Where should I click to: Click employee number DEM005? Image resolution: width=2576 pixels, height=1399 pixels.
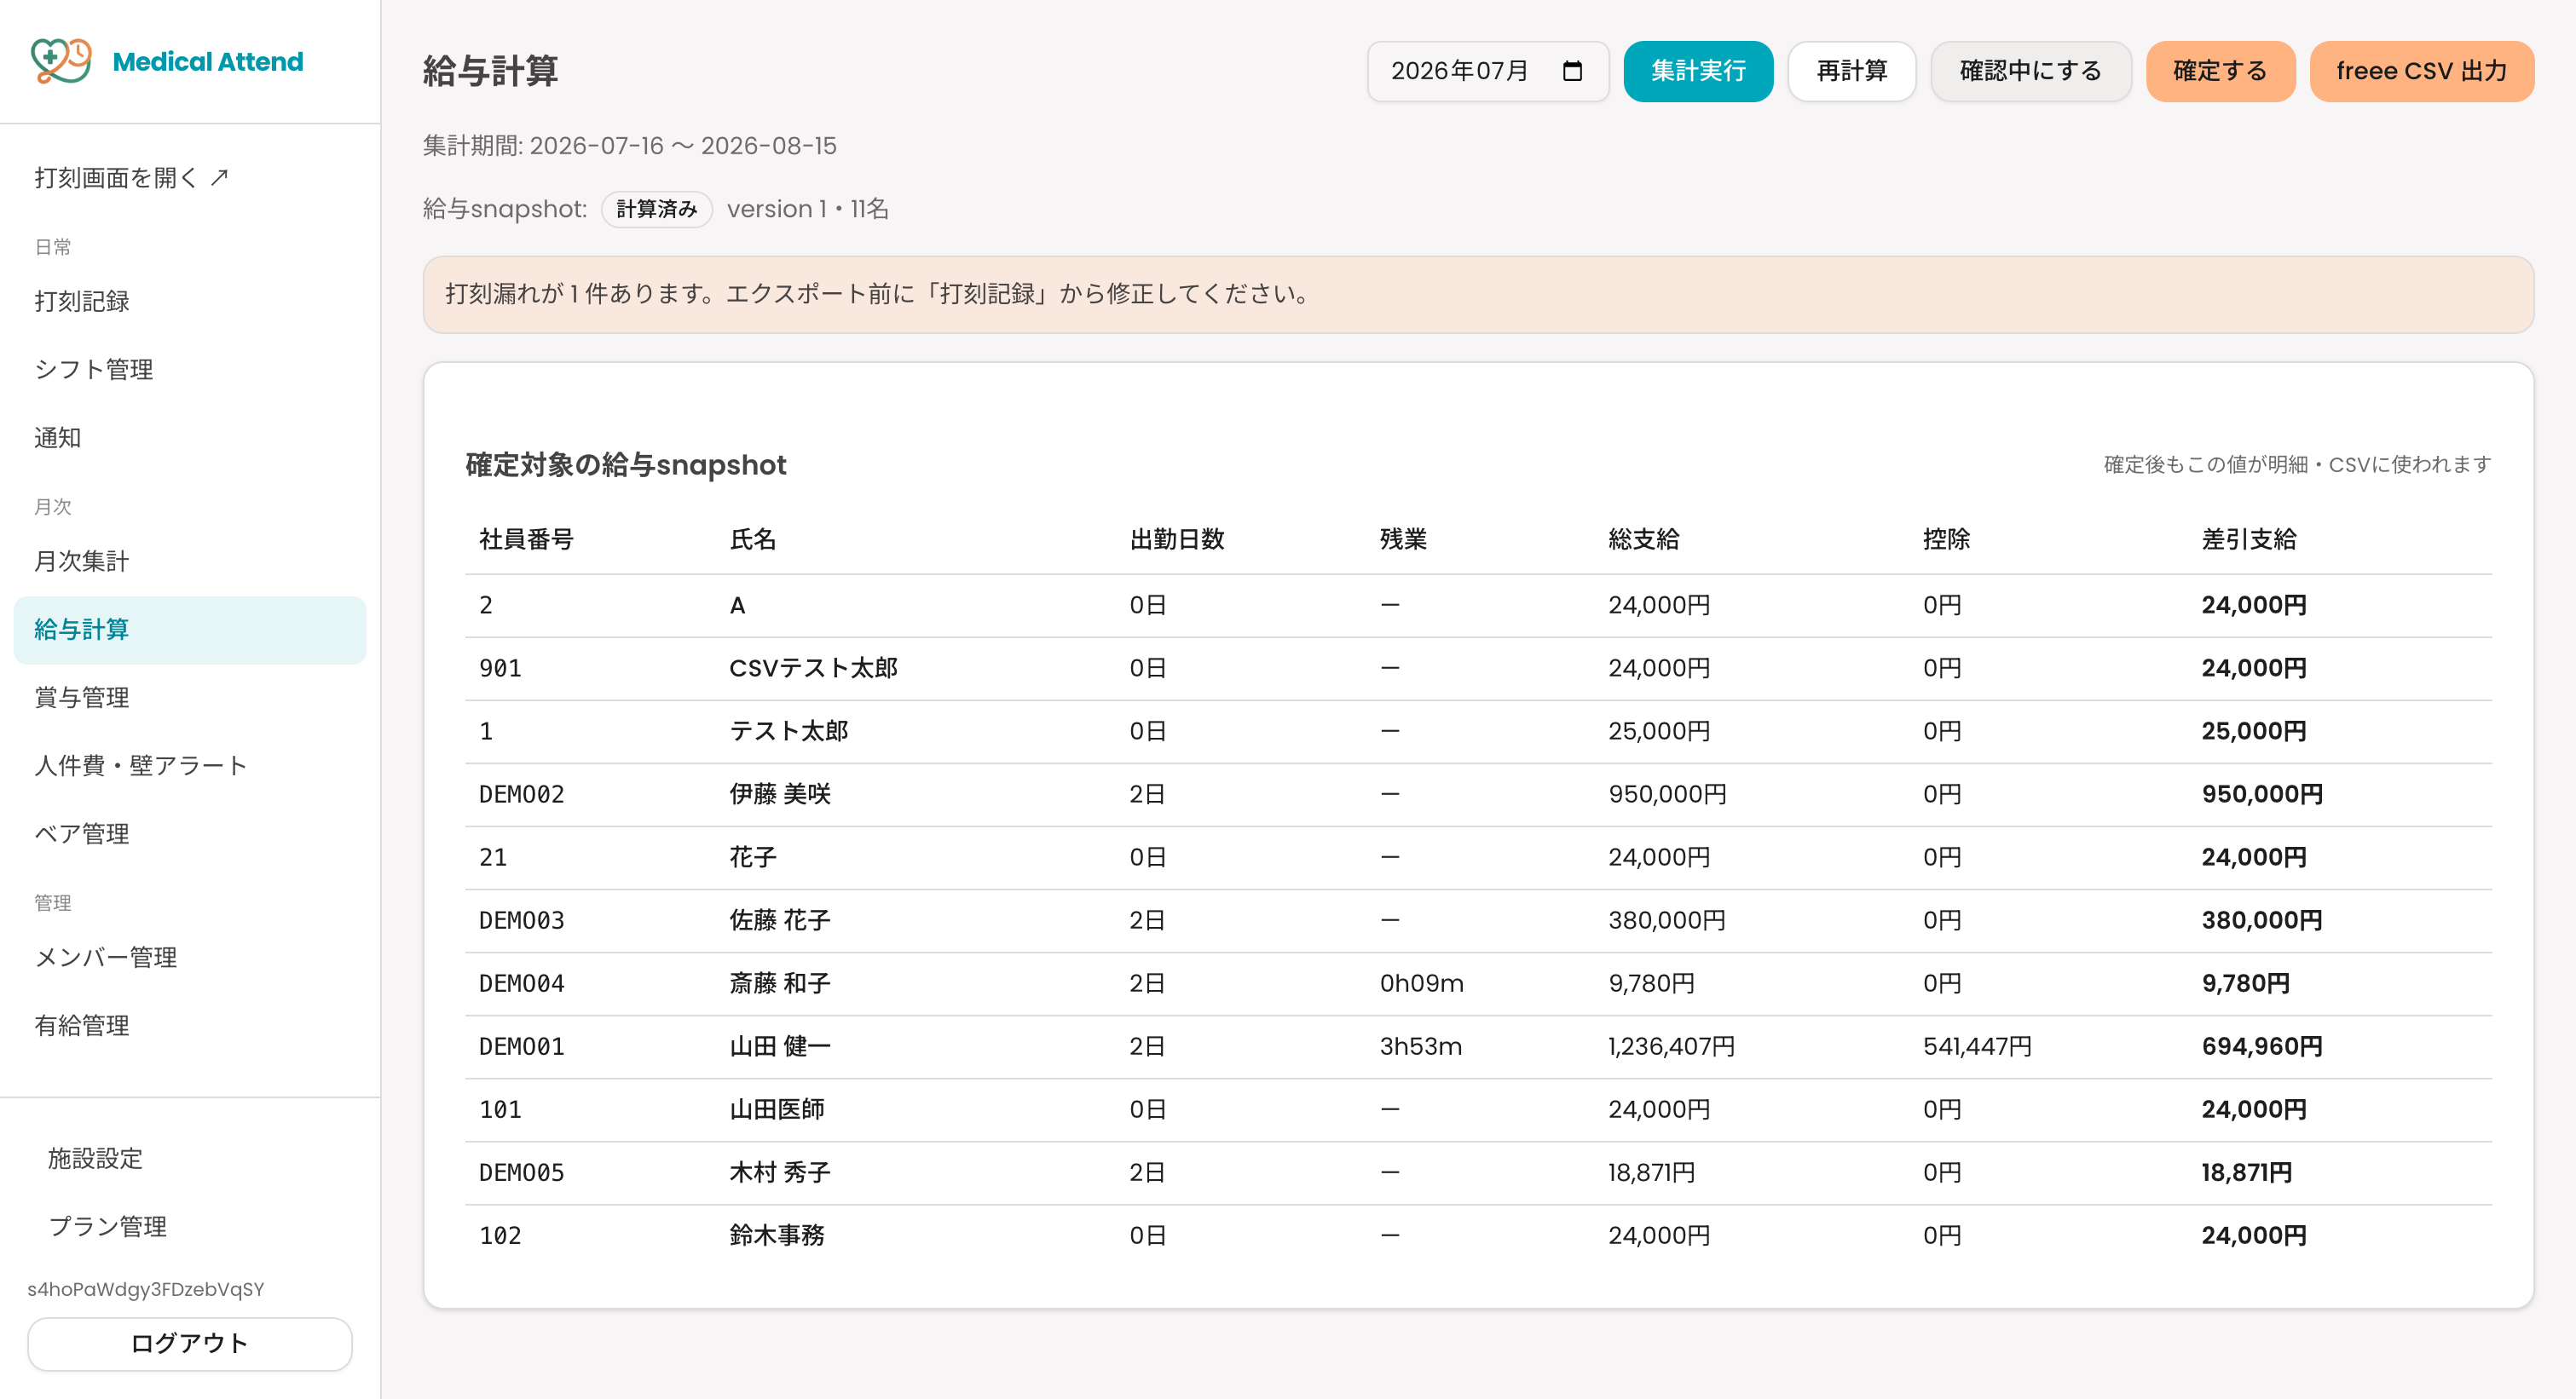click(522, 1172)
